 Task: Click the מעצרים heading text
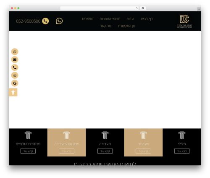coord(143,144)
